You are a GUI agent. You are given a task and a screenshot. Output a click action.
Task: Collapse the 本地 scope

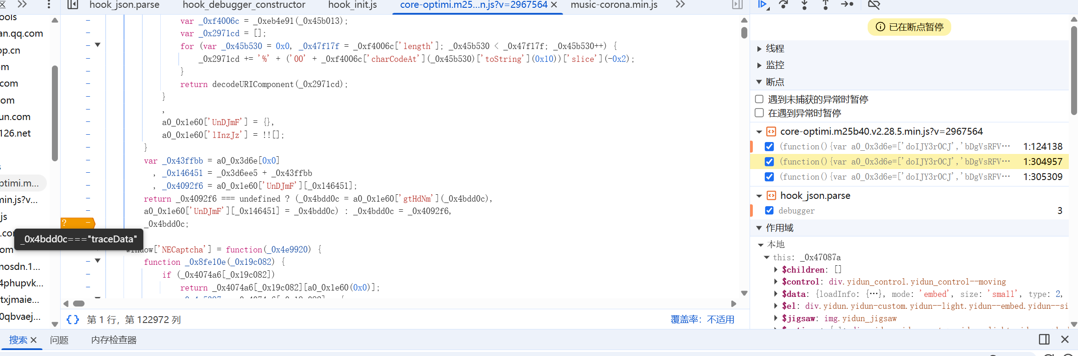click(761, 245)
